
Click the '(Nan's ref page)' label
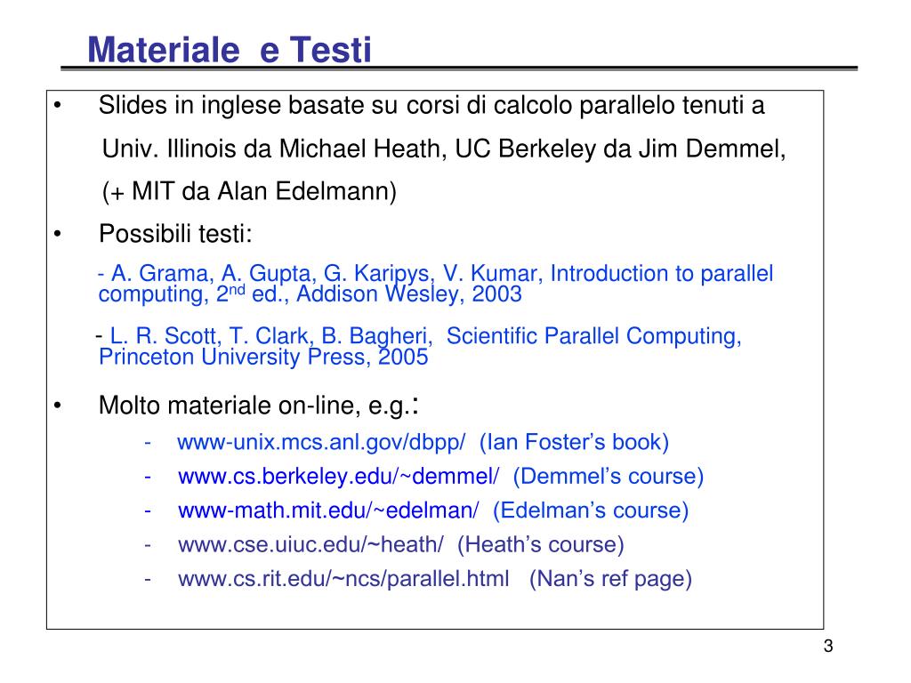(x=610, y=579)
